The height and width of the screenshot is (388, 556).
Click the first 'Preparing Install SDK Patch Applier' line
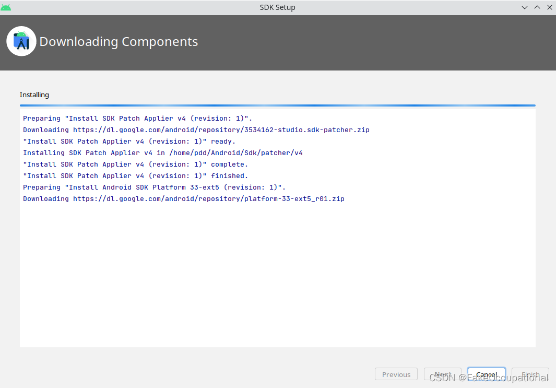click(138, 119)
